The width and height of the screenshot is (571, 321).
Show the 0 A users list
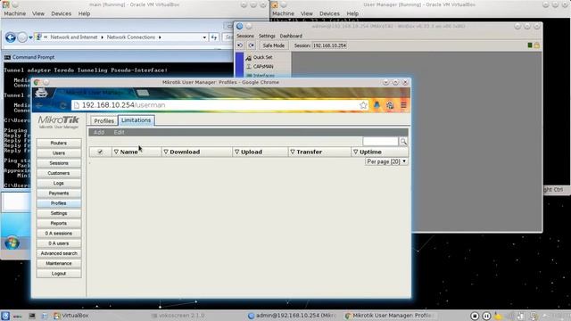(59, 243)
